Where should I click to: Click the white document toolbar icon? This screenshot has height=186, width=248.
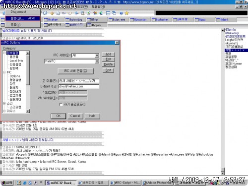click(x=58, y=13)
